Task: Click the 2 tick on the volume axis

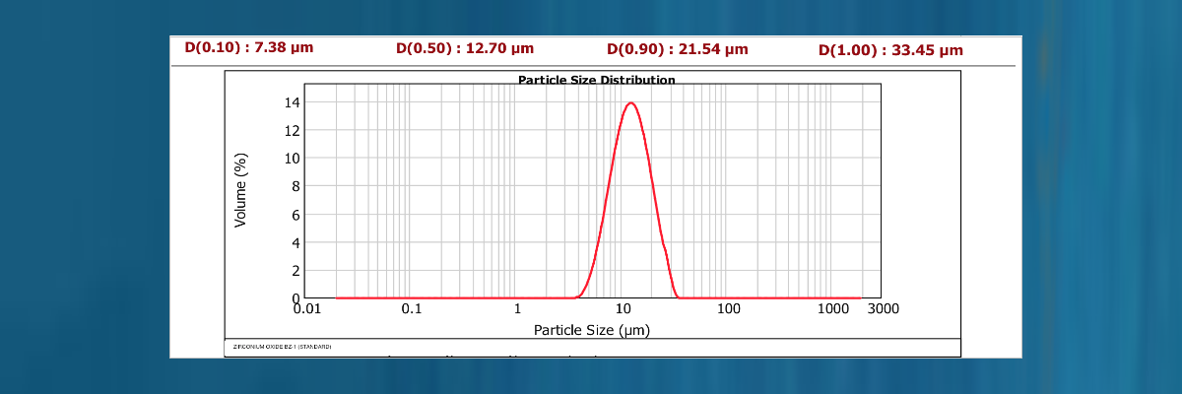Action: 295,270
